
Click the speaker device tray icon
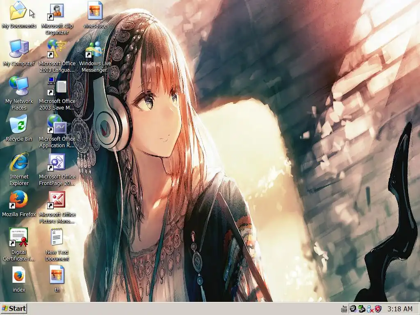point(353,309)
